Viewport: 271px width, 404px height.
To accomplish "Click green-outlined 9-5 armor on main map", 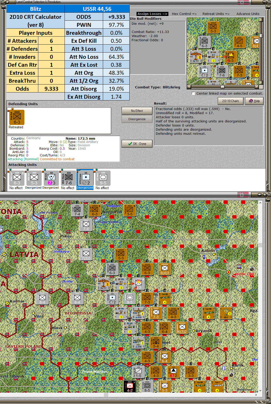I will 130,298.
